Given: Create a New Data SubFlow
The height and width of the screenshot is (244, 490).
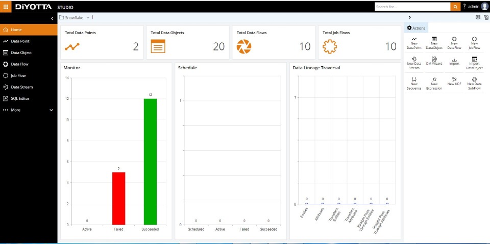Looking at the screenshot, I should (474, 84).
